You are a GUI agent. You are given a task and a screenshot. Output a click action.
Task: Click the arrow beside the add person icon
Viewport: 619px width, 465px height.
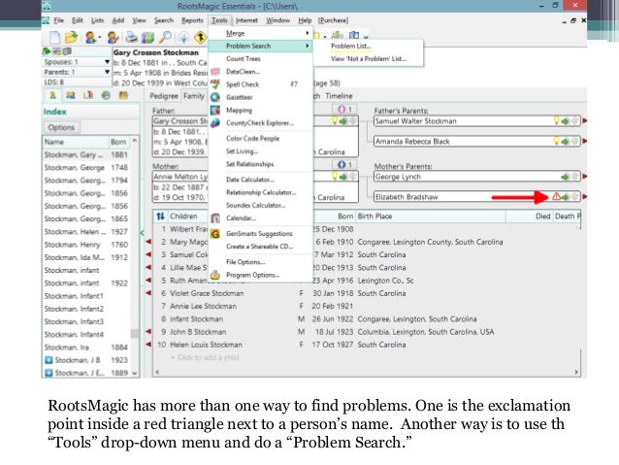click(100, 38)
